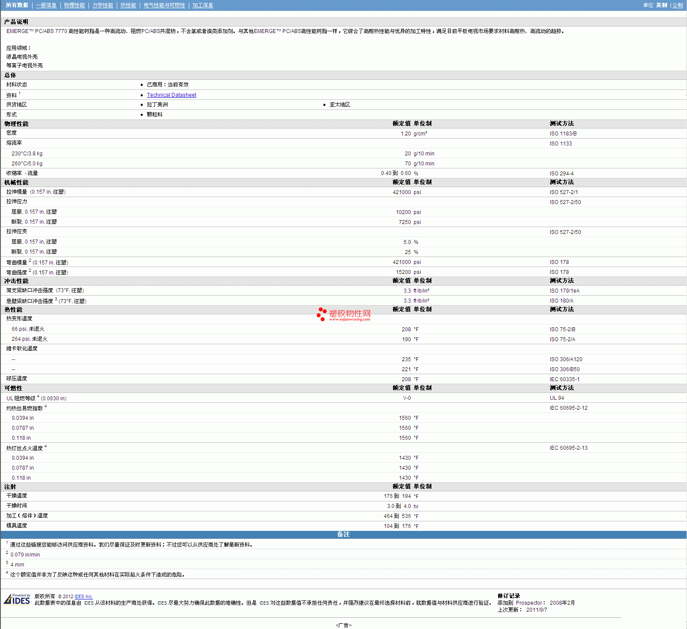This screenshot has height=629, width=687.
Task: Select footnote 0.079 in/min
Action: point(25,555)
